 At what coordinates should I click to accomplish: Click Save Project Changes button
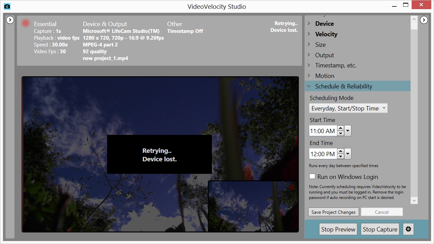(x=333, y=212)
